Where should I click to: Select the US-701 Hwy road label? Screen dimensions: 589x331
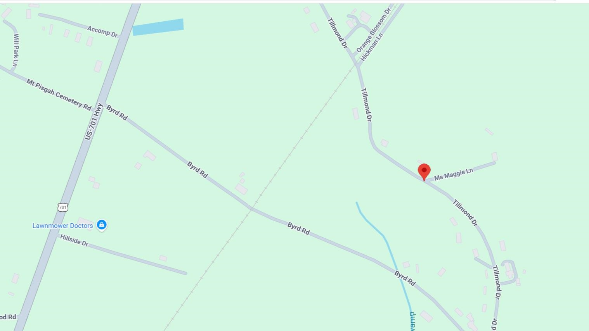click(94, 121)
